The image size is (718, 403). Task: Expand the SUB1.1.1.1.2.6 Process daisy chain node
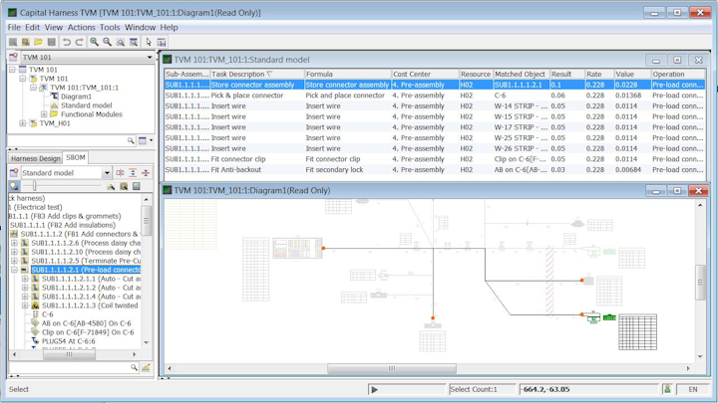14,243
